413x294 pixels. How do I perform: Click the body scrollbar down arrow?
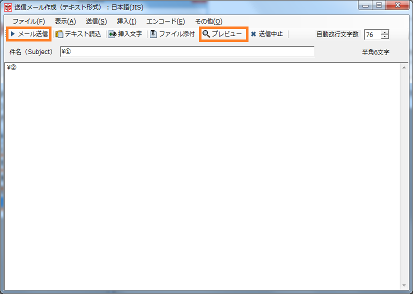tap(404, 285)
